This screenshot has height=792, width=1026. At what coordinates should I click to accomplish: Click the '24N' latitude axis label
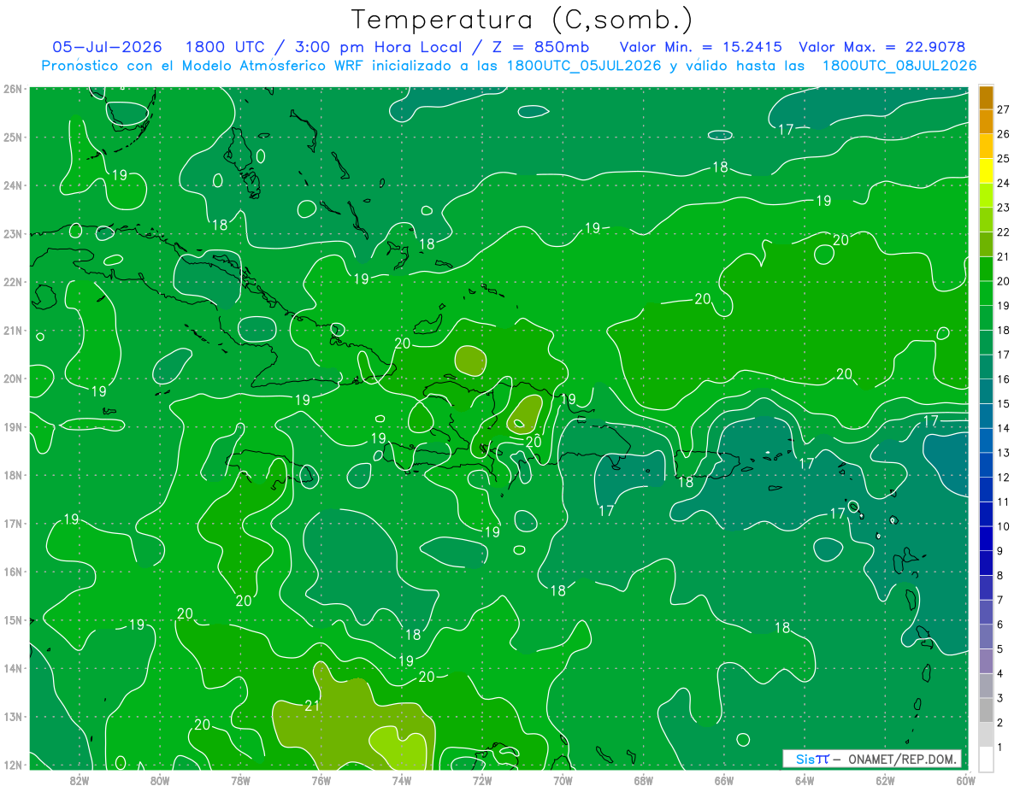[12, 185]
